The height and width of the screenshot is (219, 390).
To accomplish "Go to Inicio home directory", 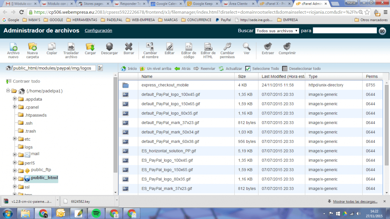I will tap(129, 69).
